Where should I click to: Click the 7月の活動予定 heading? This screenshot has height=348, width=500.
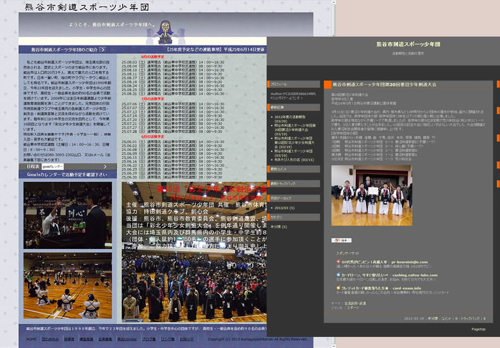pos(153,99)
